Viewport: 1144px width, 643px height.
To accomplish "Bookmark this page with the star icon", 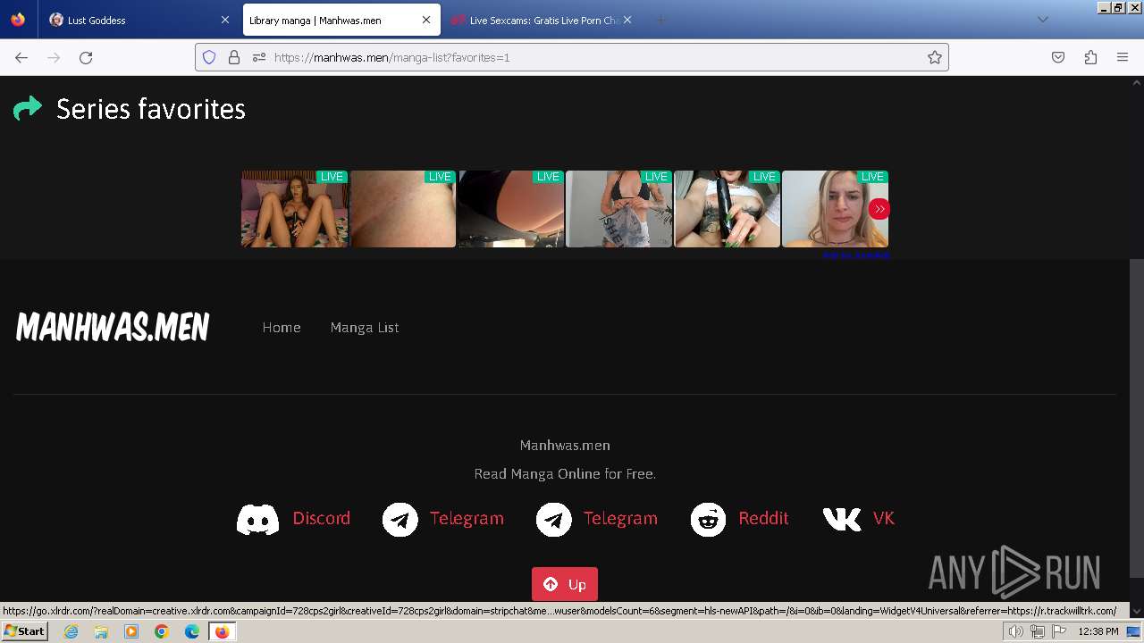I will [935, 57].
